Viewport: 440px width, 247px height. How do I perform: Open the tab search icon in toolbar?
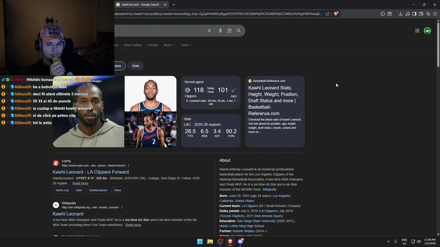(x=389, y=14)
